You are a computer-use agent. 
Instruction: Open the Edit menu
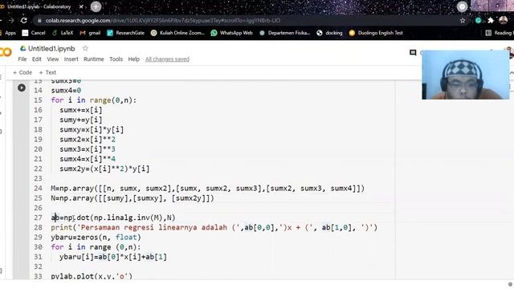coord(37,59)
